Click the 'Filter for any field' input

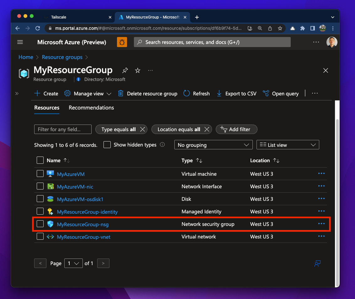63,129
